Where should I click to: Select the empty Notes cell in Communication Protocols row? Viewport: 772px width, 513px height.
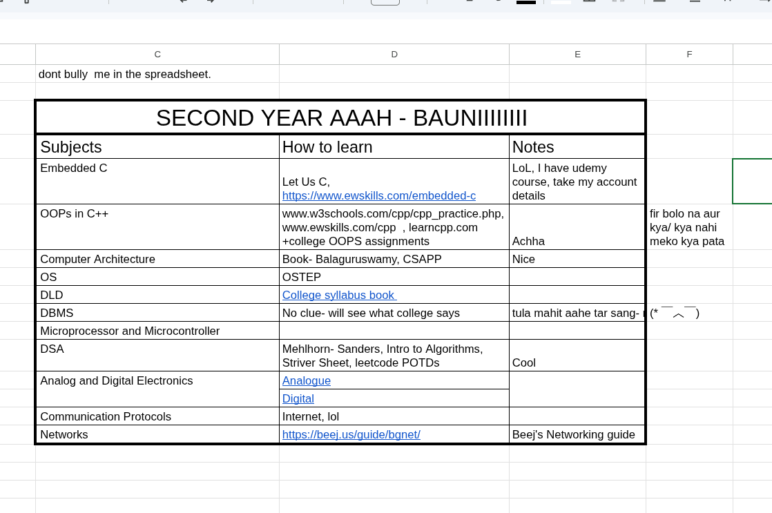click(x=577, y=416)
